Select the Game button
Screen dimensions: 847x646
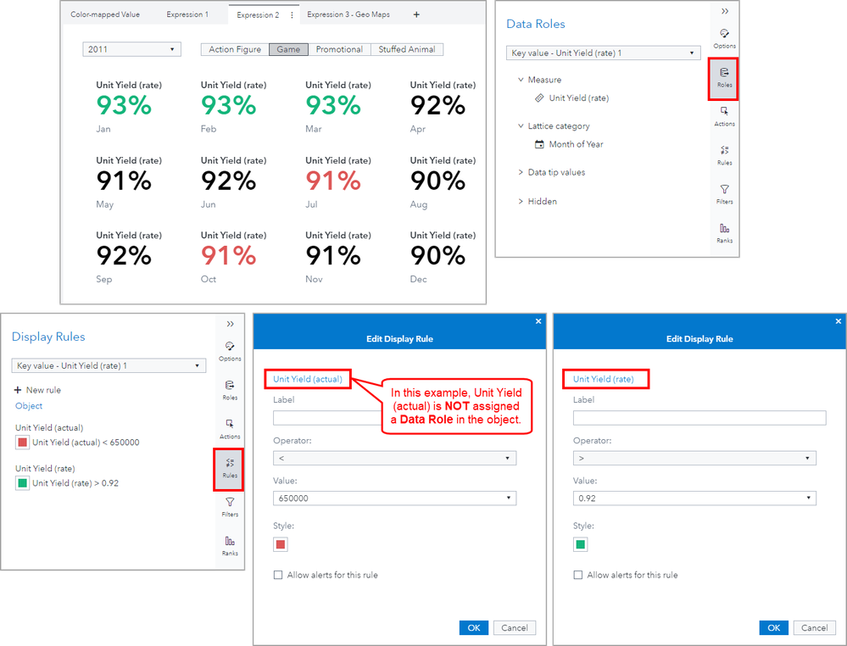(288, 49)
